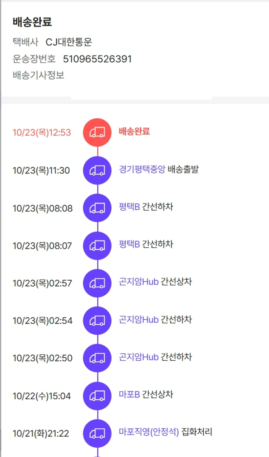Select the 곤지암Hub link at 02:57
Image resolution: width=269 pixels, height=457 pixels.
[138, 282]
